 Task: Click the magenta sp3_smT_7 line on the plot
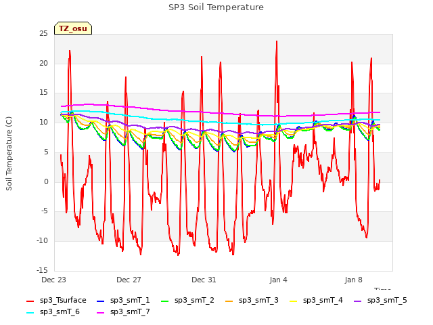[x=221, y=113]
